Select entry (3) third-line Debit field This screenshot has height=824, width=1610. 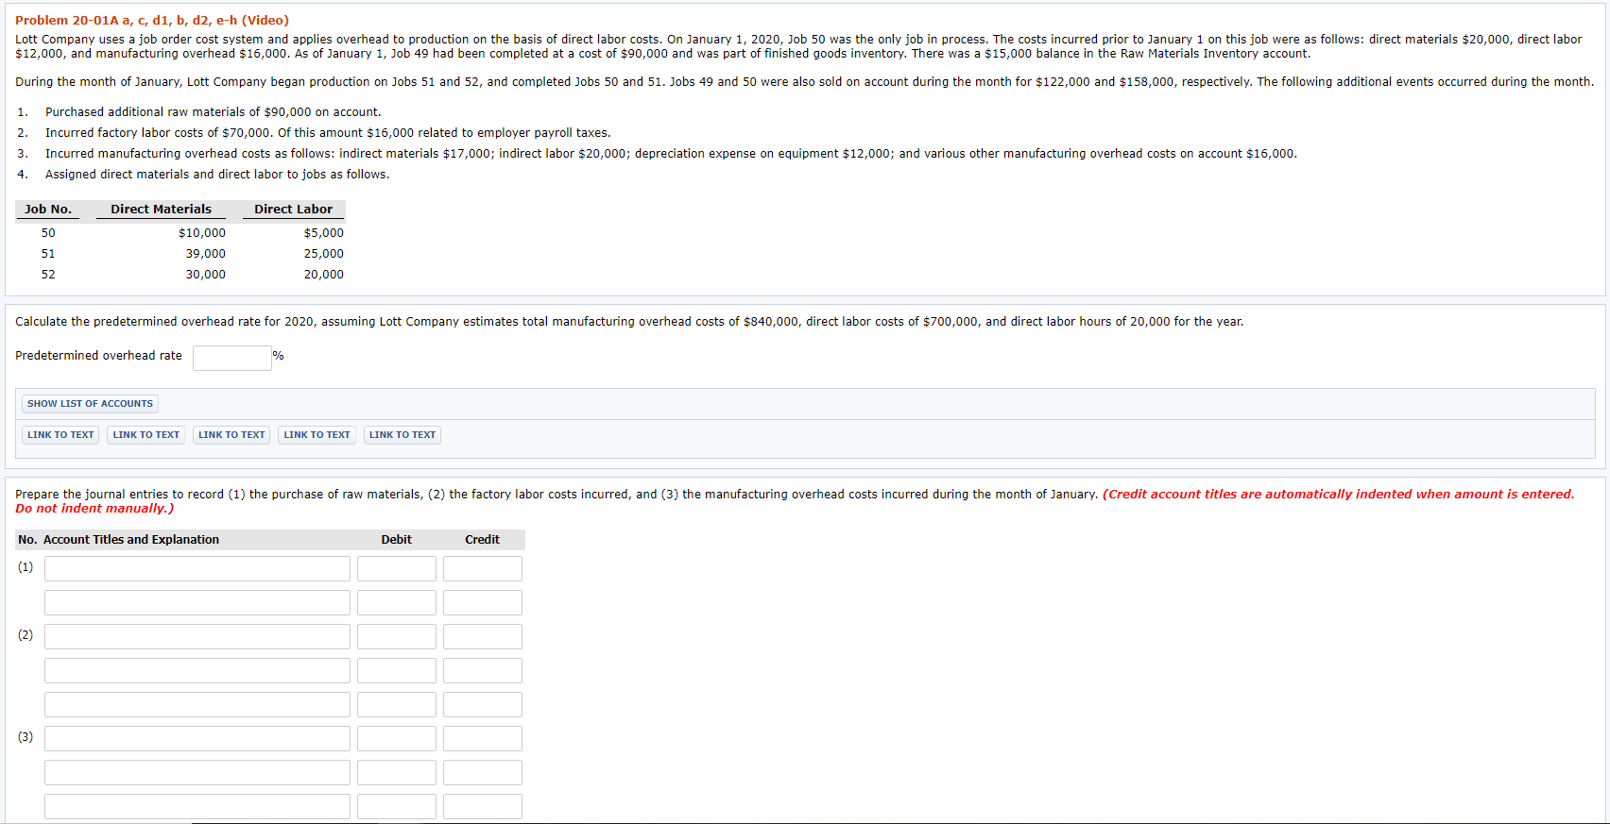(x=397, y=806)
